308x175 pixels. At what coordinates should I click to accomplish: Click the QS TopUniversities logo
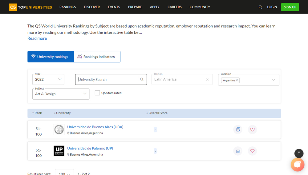tap(30, 7)
